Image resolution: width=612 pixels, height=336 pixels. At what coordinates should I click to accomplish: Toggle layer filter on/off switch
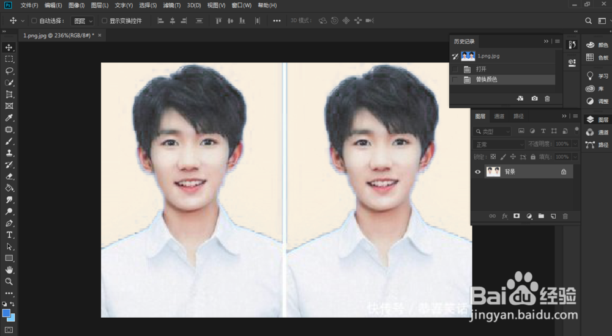[577, 131]
